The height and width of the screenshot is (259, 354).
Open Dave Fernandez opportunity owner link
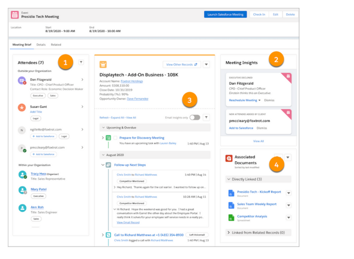(137, 99)
